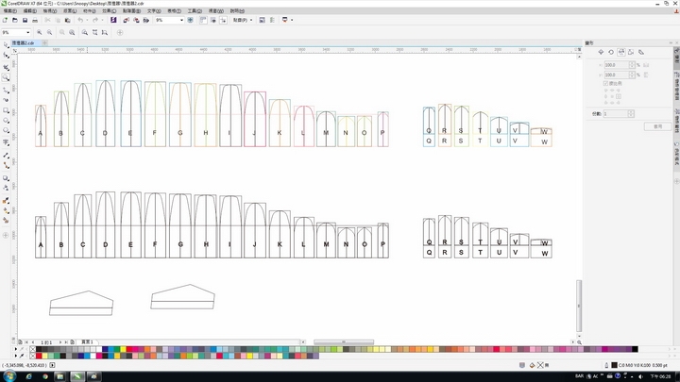The height and width of the screenshot is (382, 680).
Task: Open the Rotate tab in Transformations docker
Action: 611,52
